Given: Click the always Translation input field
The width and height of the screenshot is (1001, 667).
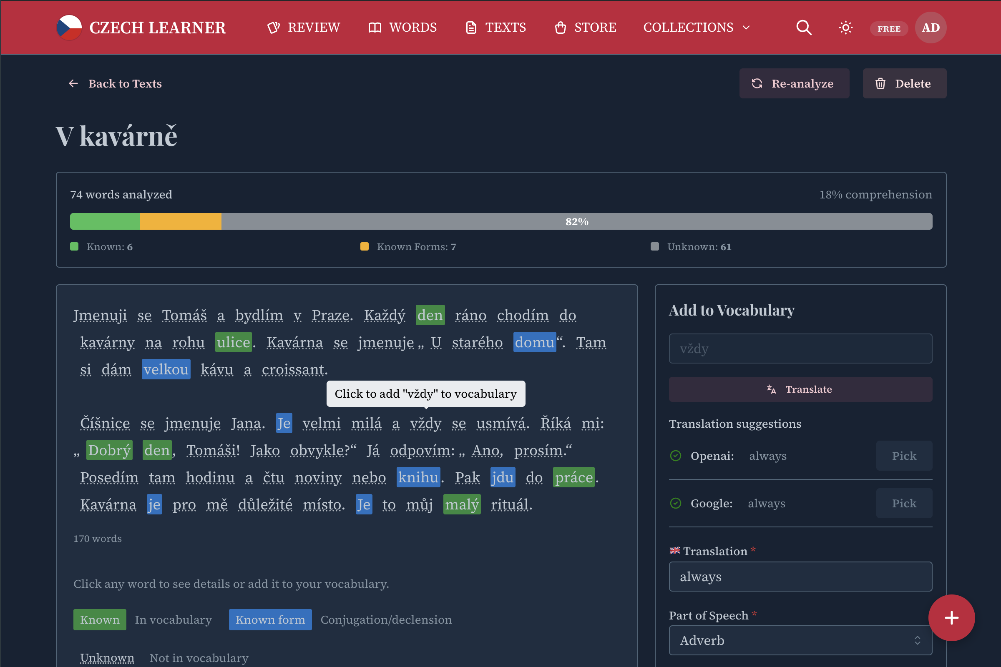Looking at the screenshot, I should click(x=800, y=577).
